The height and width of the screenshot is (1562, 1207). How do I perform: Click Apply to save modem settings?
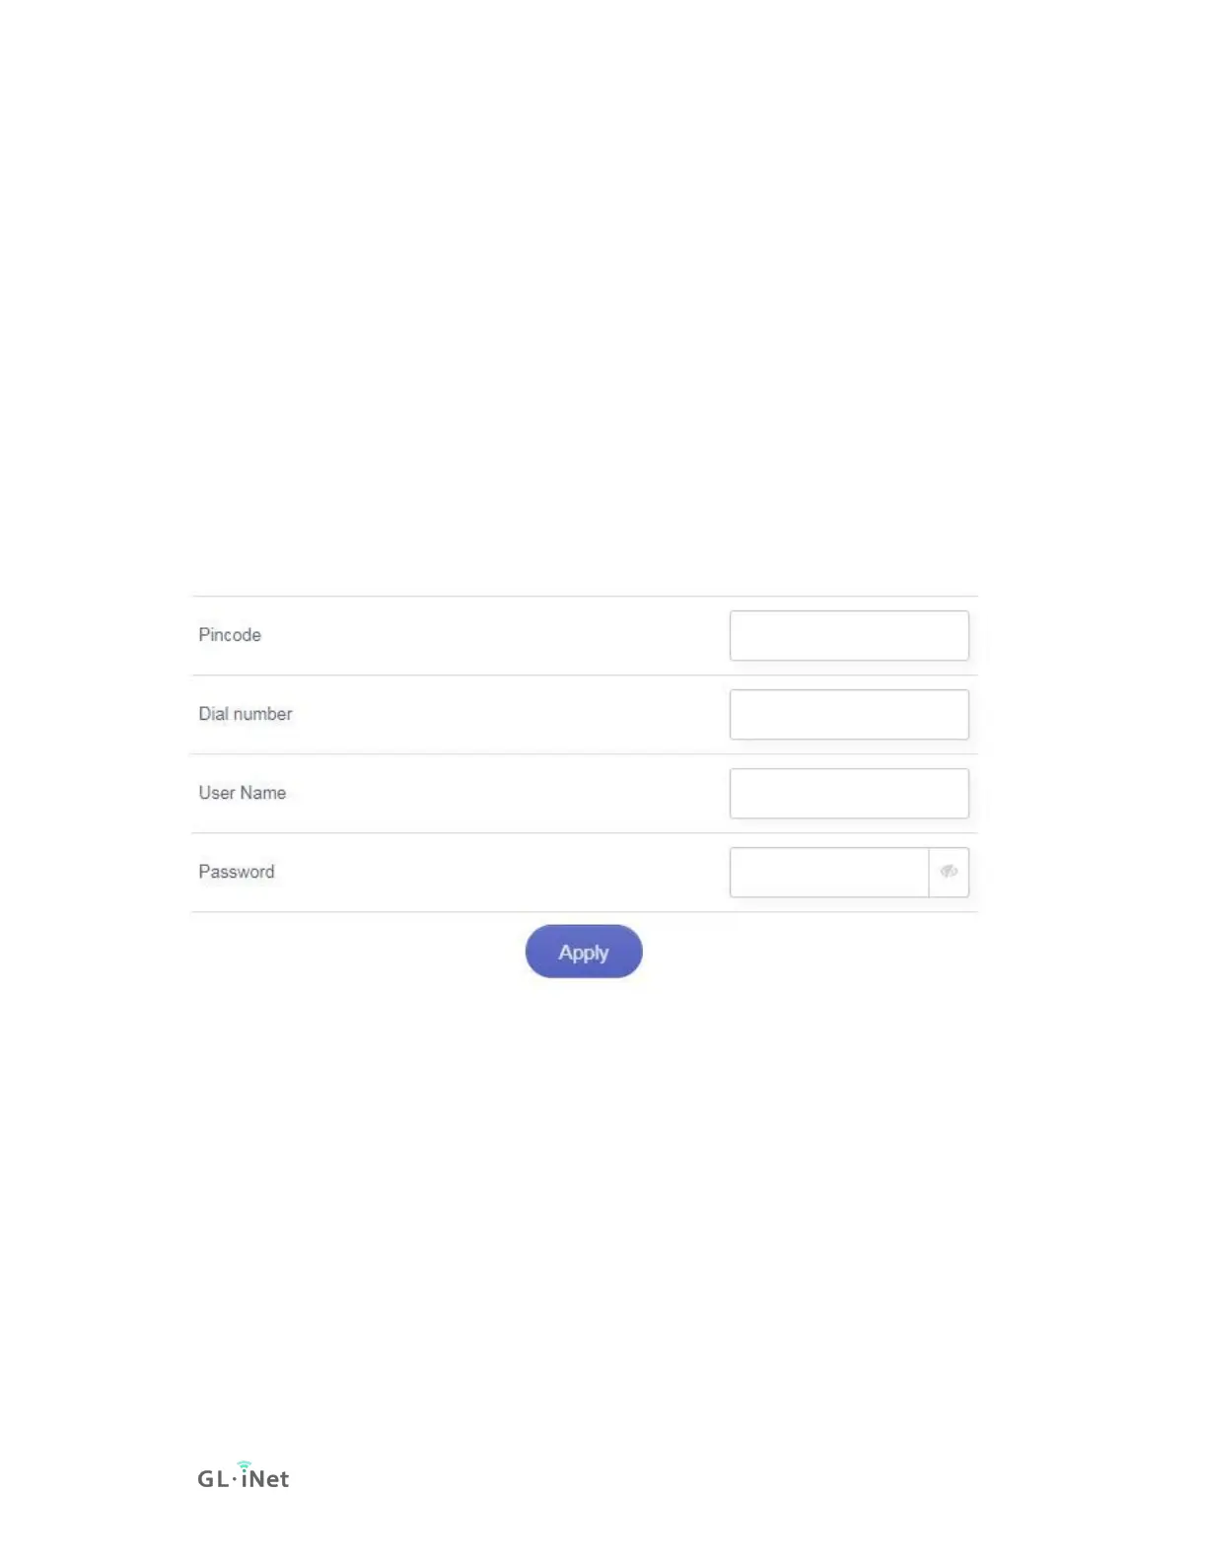(584, 952)
